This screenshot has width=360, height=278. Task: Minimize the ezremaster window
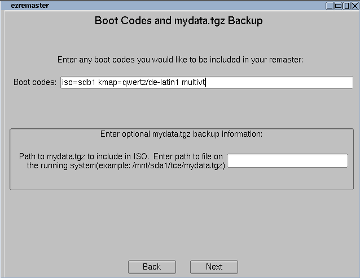330,6
